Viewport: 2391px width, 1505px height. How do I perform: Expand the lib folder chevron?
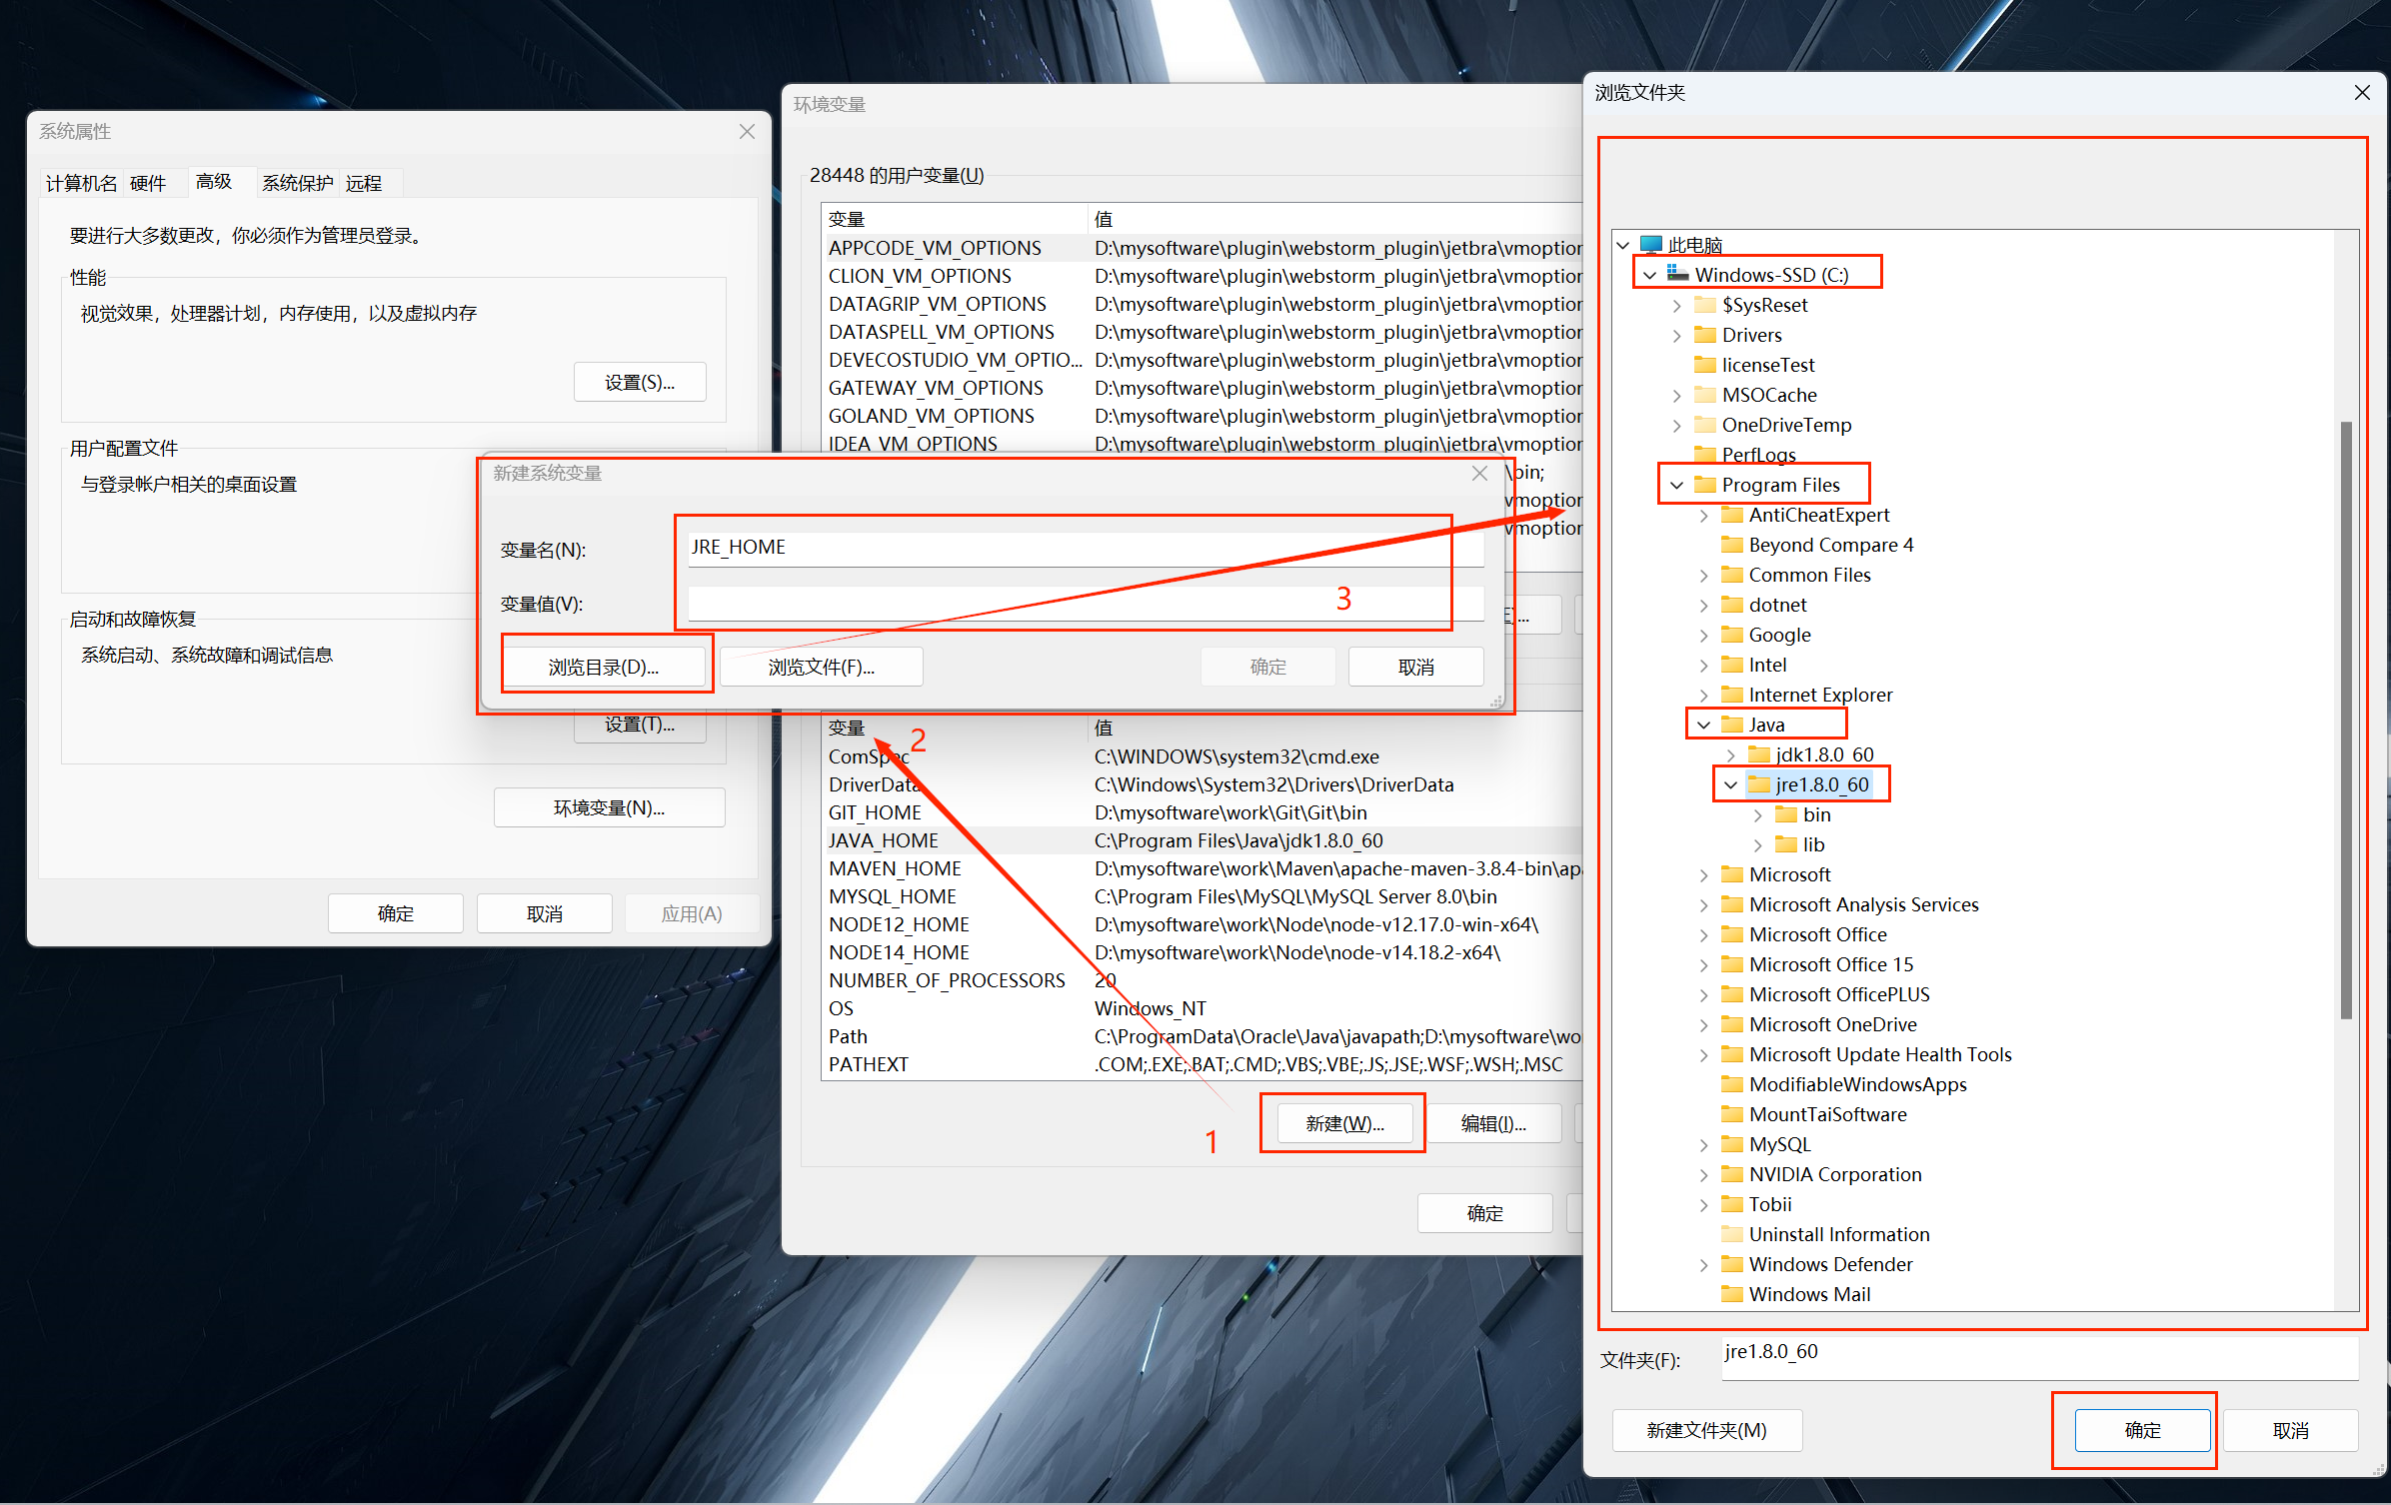pyautogui.click(x=1757, y=844)
